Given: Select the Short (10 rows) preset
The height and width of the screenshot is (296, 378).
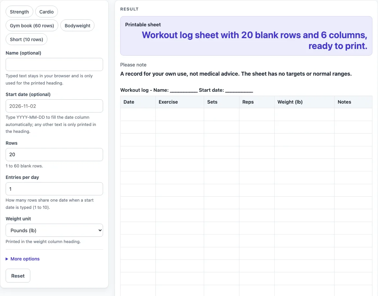Looking at the screenshot, I should coord(27,39).
